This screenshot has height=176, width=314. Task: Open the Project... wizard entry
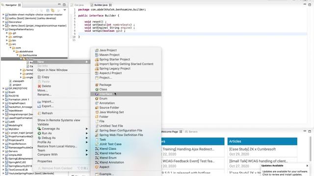[105, 78]
